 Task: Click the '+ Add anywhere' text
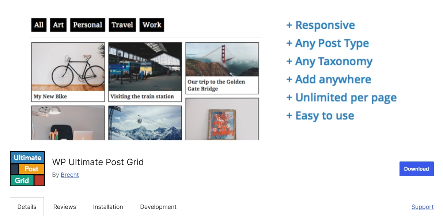(x=329, y=79)
